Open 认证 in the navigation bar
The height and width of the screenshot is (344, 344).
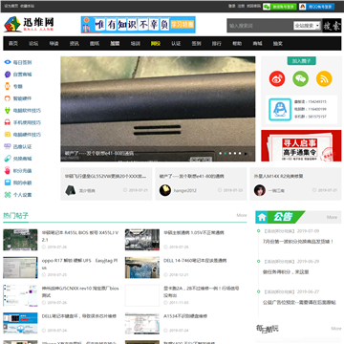tap(176, 44)
